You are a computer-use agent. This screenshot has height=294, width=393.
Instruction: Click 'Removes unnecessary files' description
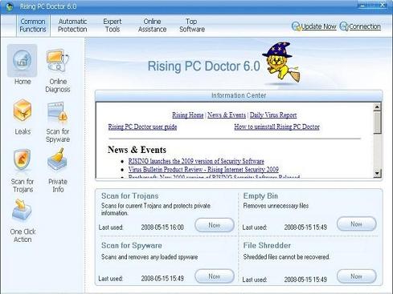pyautogui.click(x=276, y=206)
